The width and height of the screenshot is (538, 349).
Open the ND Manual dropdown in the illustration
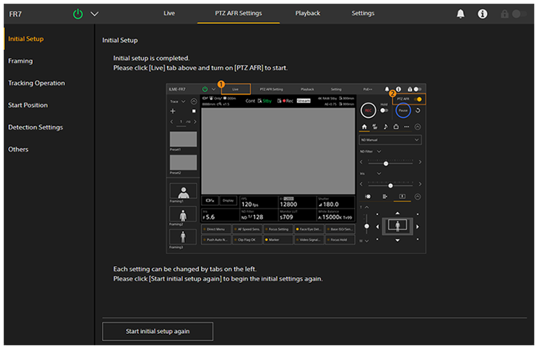(x=390, y=139)
